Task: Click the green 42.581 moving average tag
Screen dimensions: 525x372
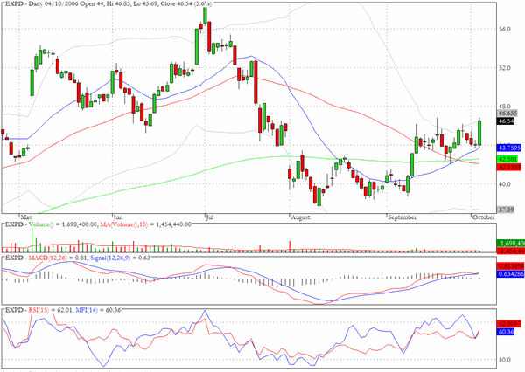Action: (x=507, y=159)
